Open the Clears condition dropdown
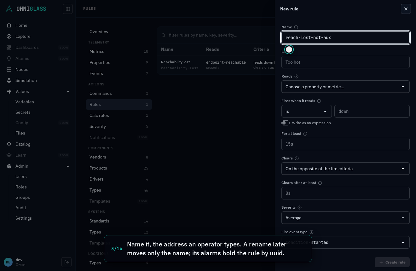 pos(345,169)
